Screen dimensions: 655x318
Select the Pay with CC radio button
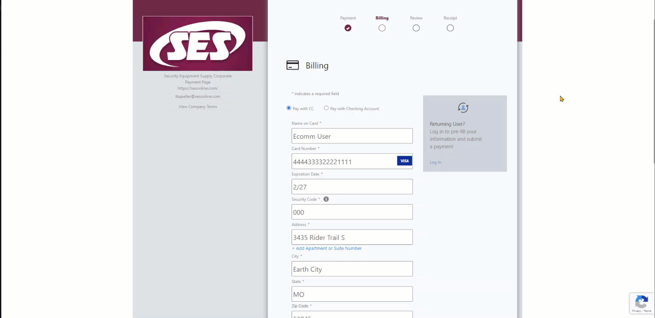pos(289,108)
